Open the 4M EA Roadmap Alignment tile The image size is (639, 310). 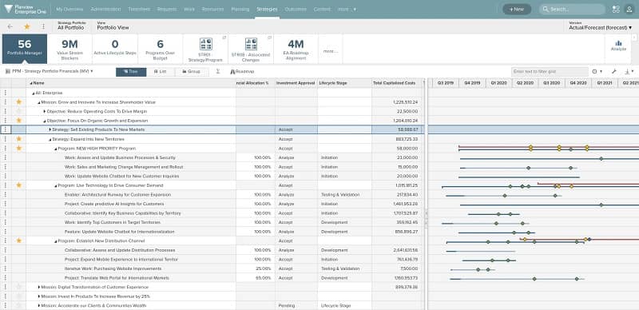click(296, 50)
